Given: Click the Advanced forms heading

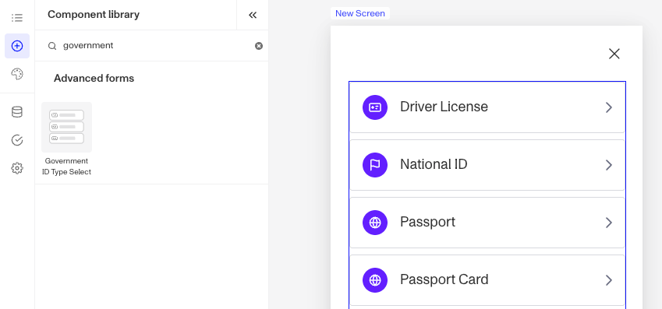Looking at the screenshot, I should coord(94,79).
